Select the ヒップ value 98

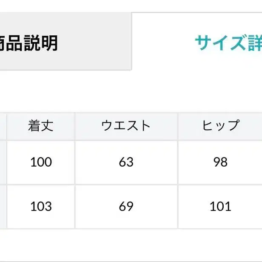[220, 162]
